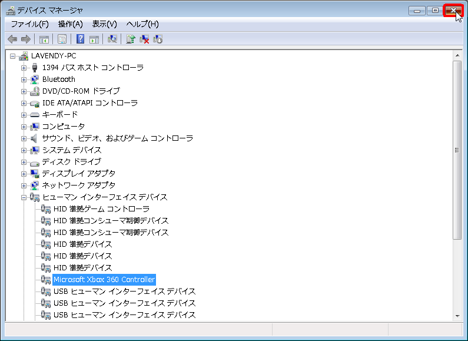This screenshot has height=341, width=468.
Task: Click the vertical scrollbar up arrow
Action: pyautogui.click(x=457, y=55)
